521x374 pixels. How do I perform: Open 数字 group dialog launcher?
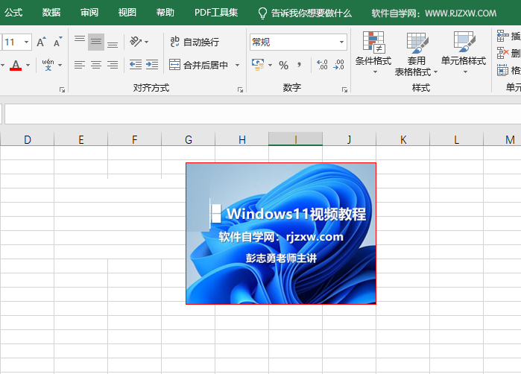344,89
